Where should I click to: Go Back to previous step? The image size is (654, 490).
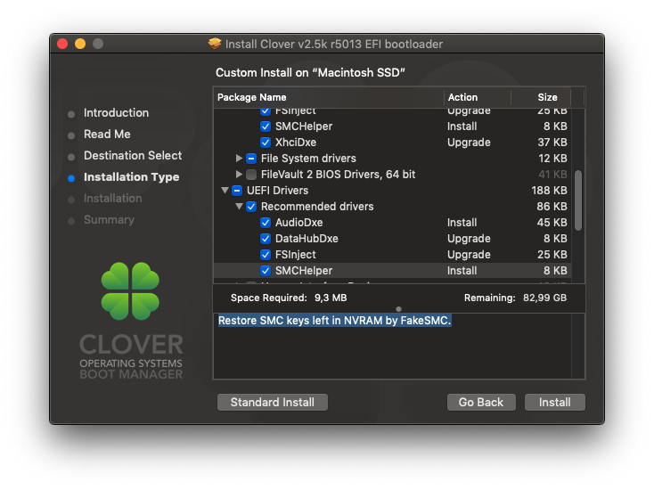click(x=481, y=402)
